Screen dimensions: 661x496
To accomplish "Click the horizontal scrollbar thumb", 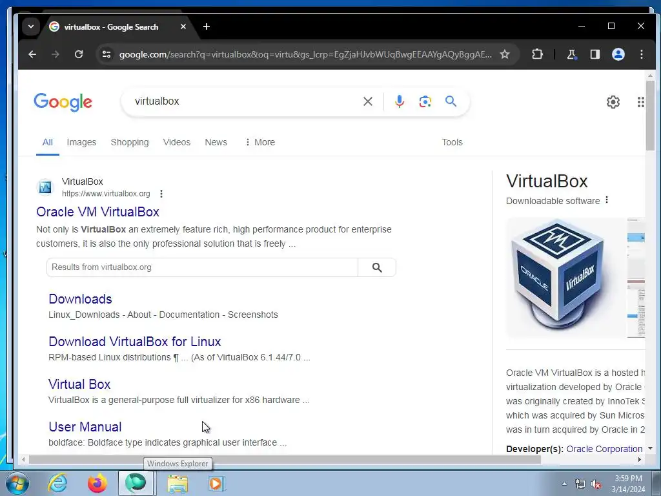I will [285, 460].
